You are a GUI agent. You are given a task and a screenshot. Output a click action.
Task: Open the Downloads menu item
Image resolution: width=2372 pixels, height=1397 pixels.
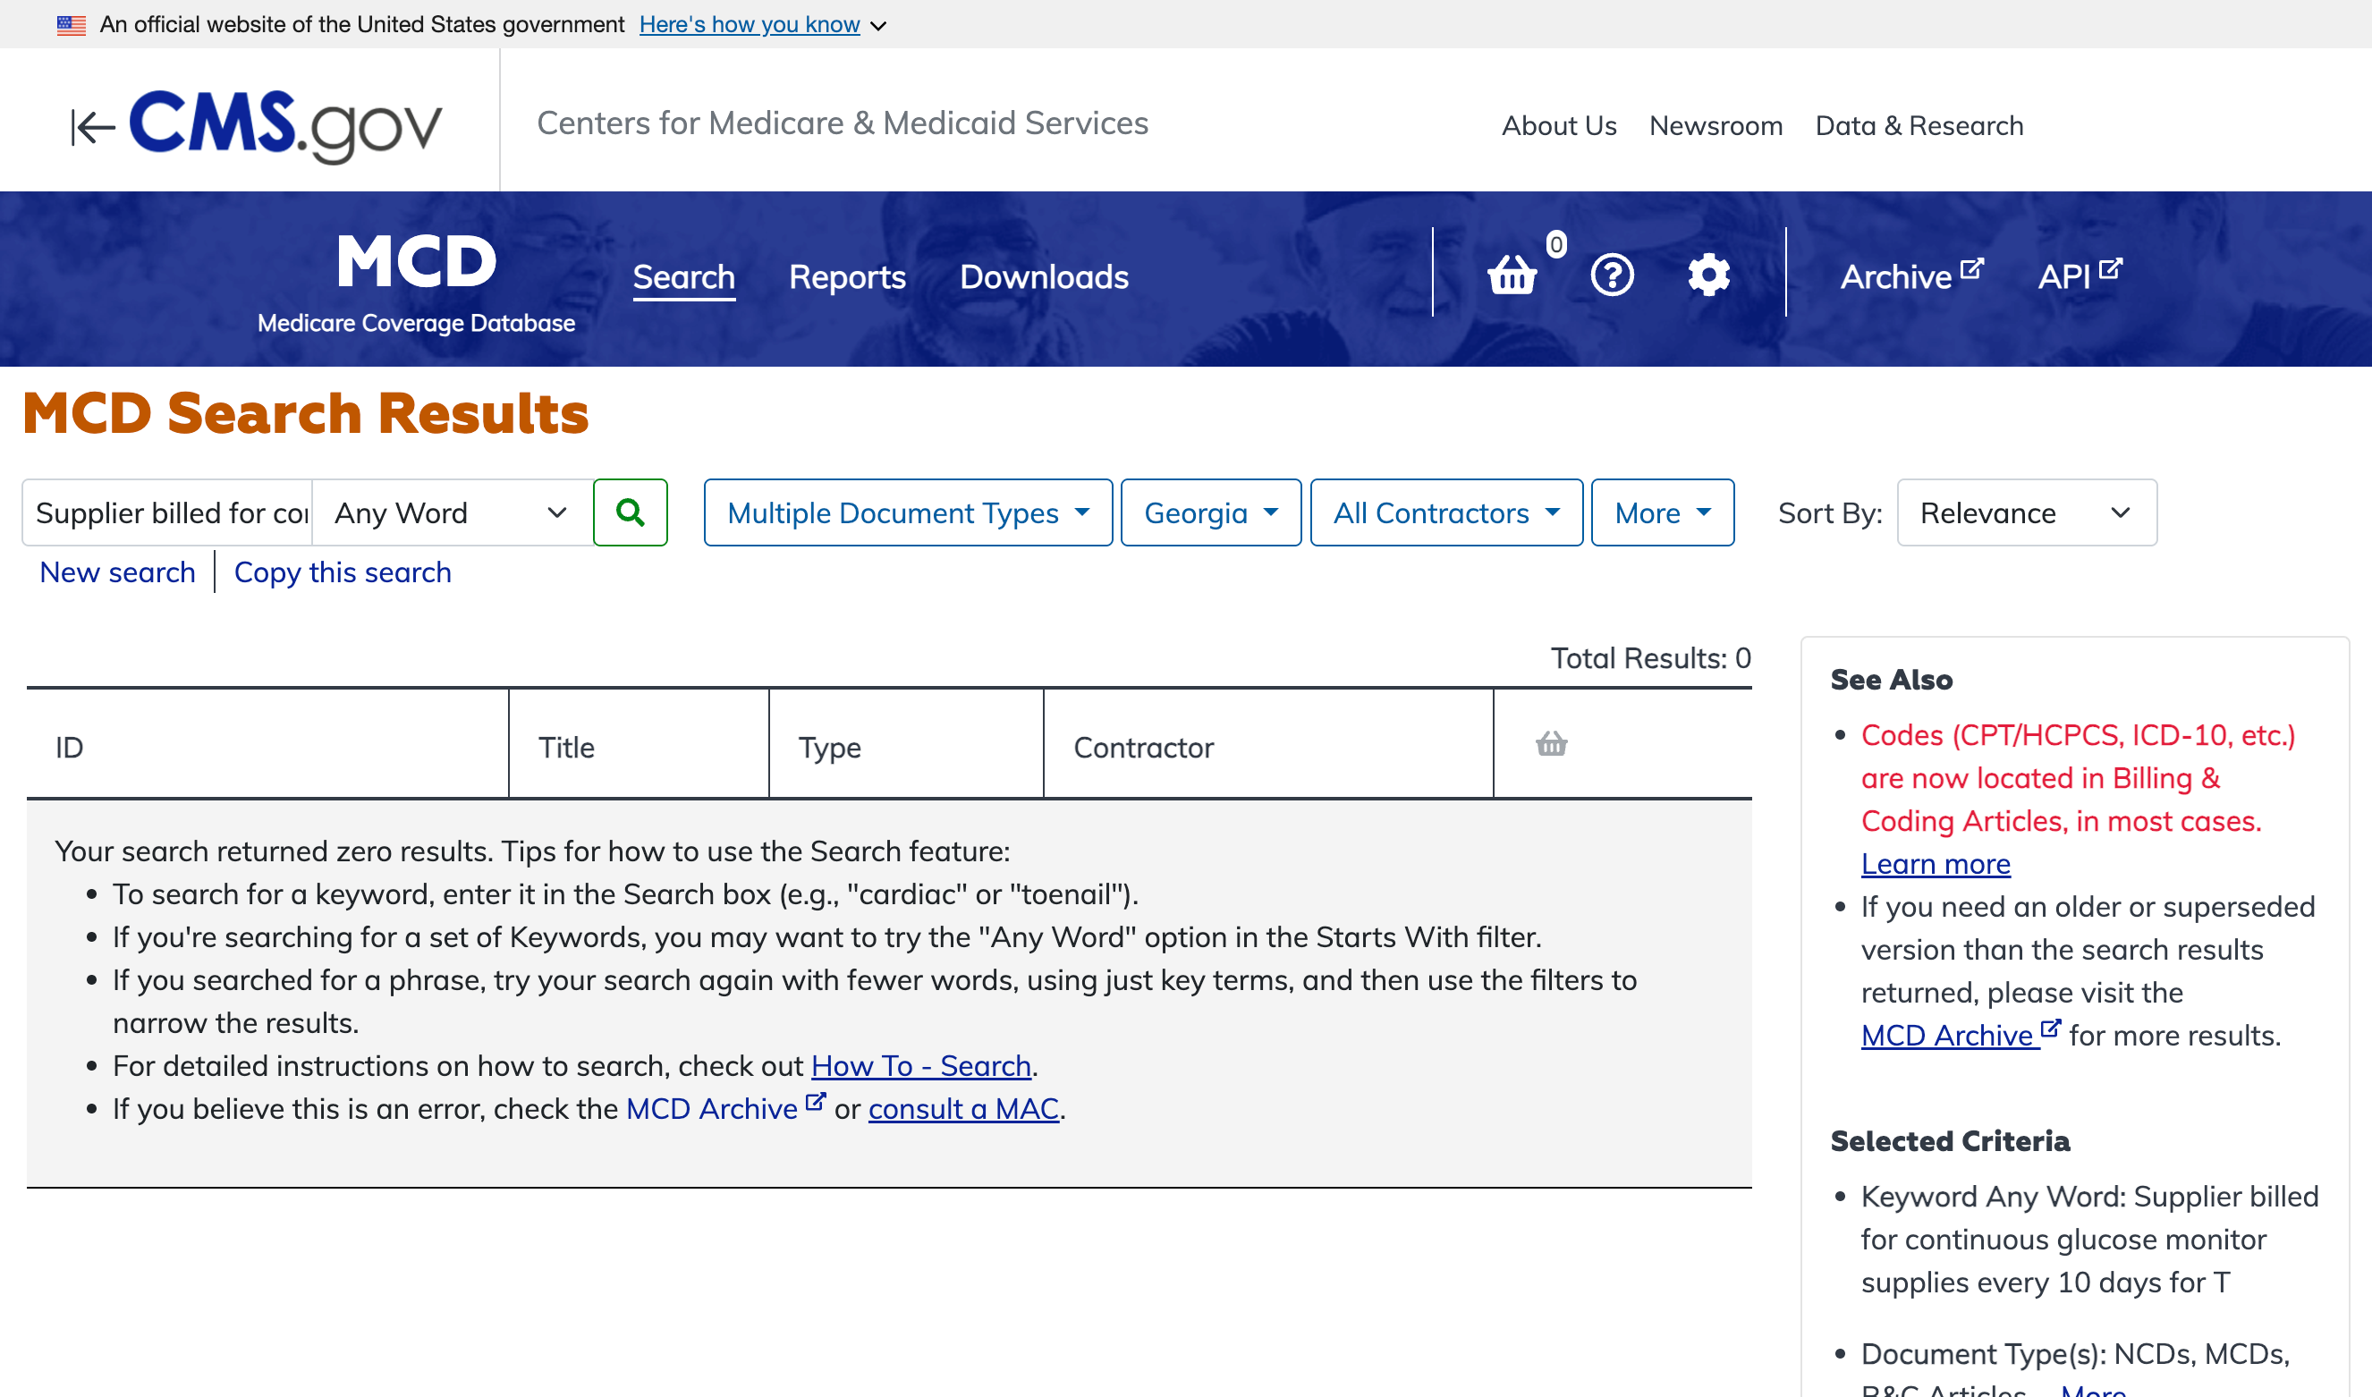click(x=1043, y=276)
